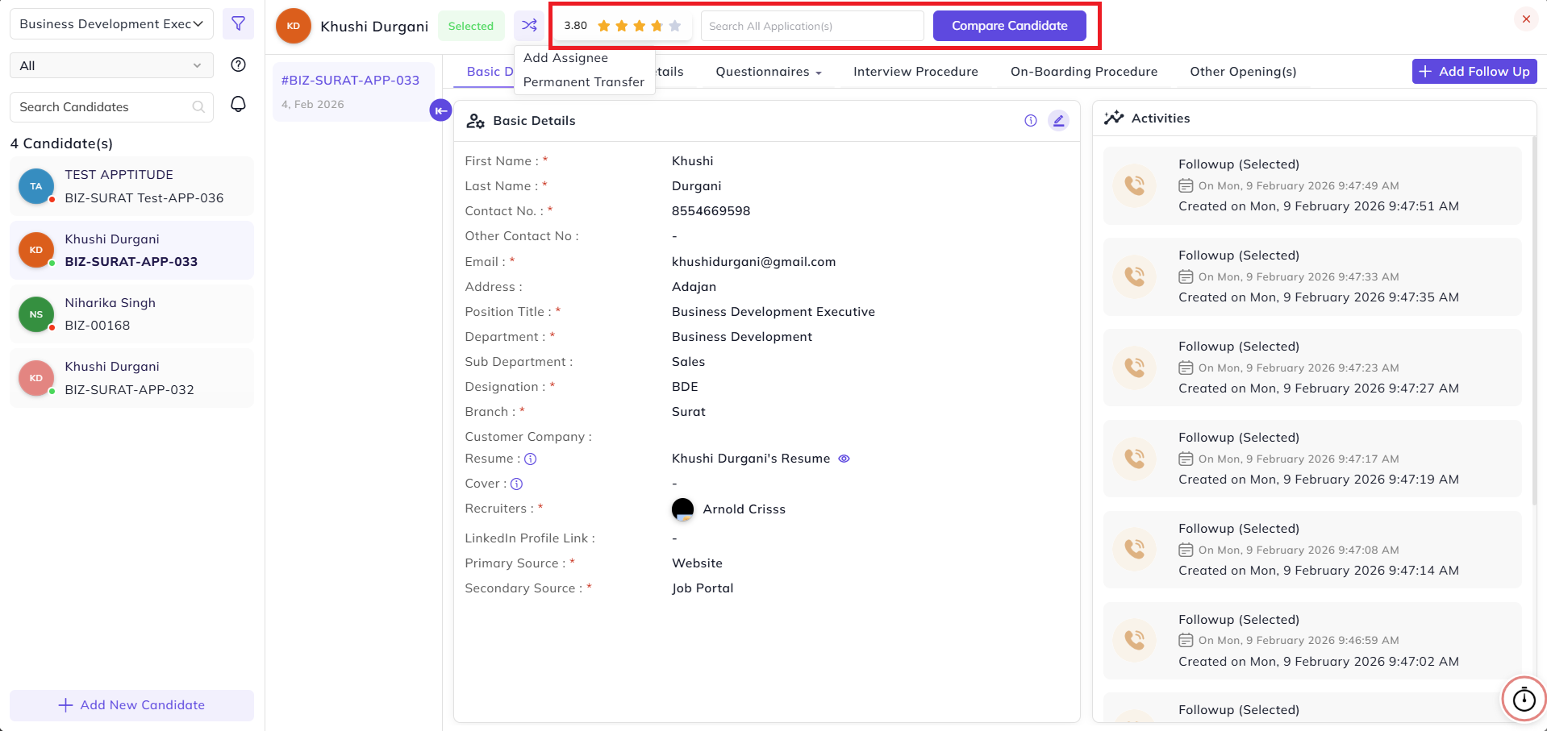Switch to Interview Procedure tab
Screen dimensions: 1547x731
tap(915, 72)
